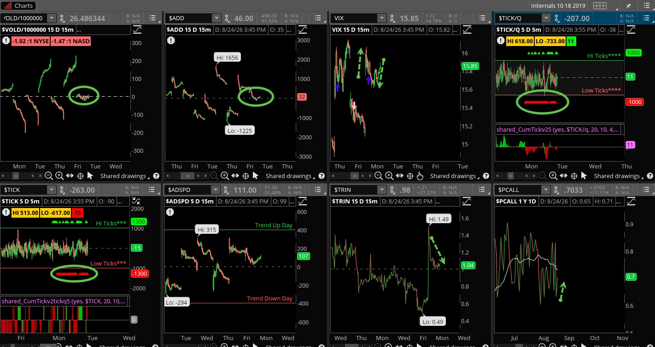Viewport: 655px width, 347px height.
Task: Expand the VIX symbol dropdown arrow
Action: click(381, 18)
